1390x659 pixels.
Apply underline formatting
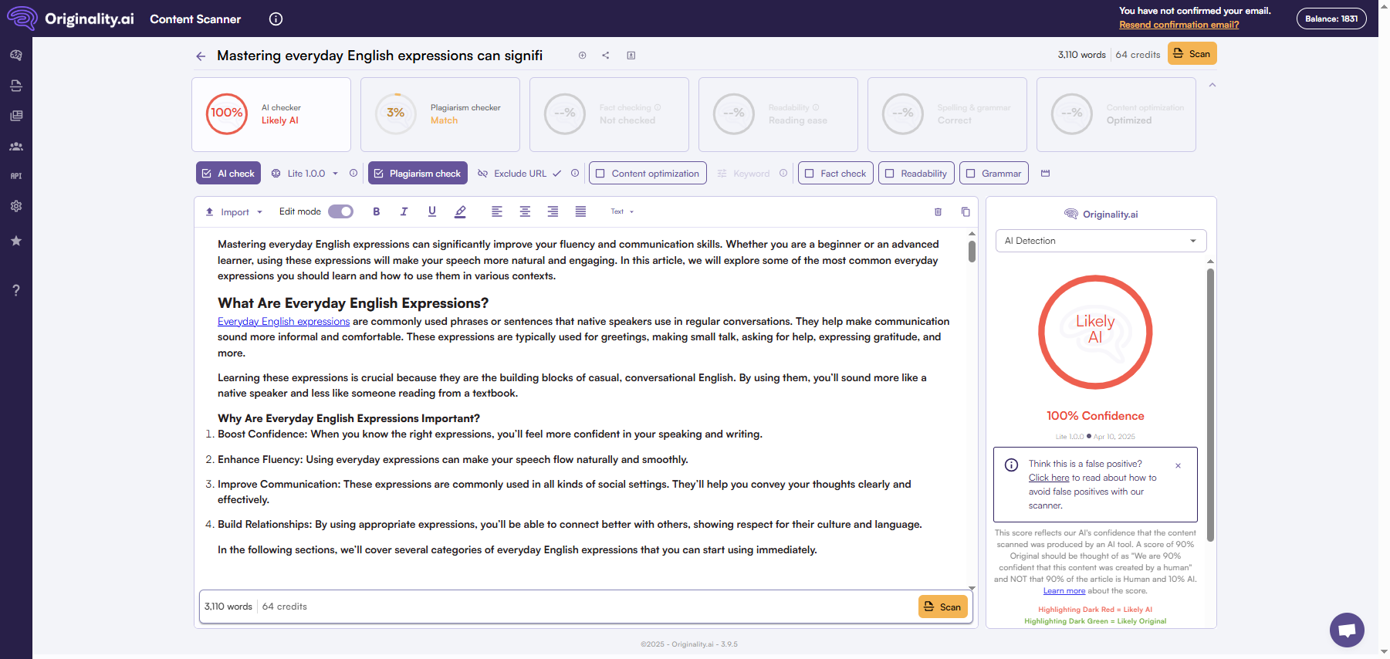(432, 211)
